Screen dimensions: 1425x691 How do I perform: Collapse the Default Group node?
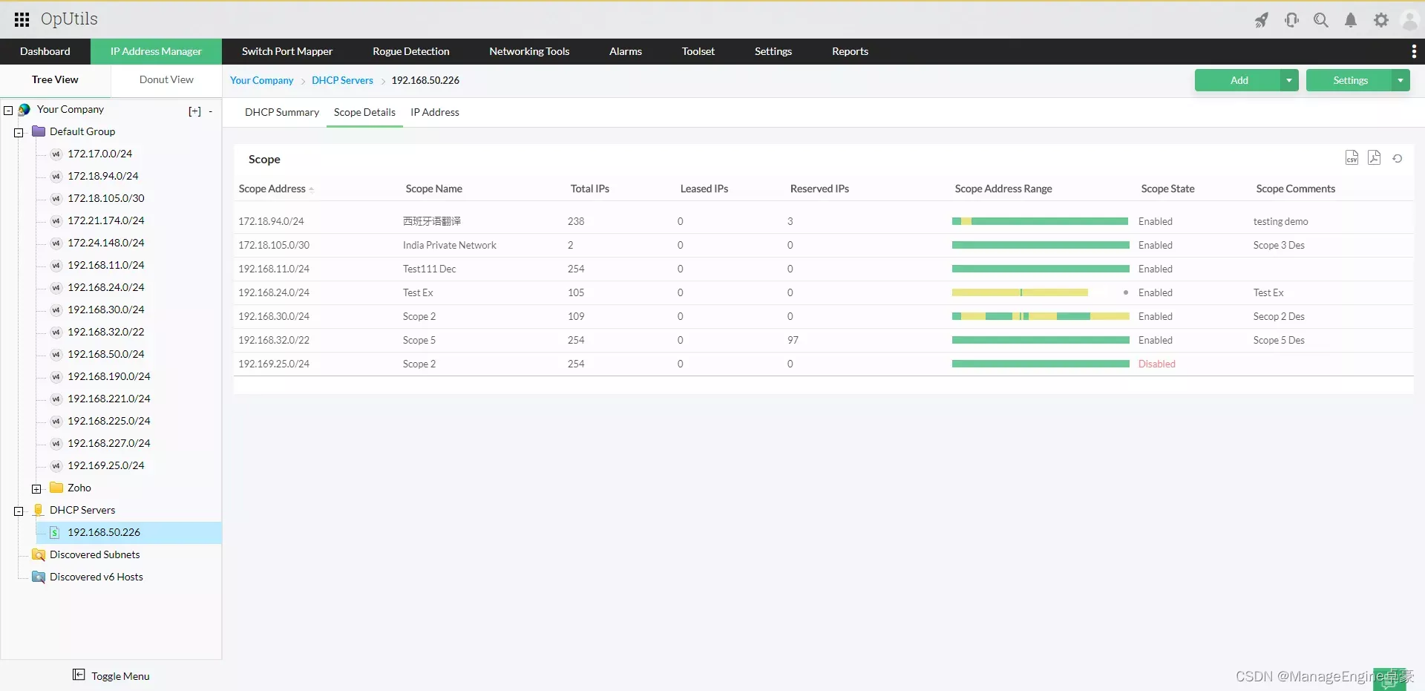(x=19, y=133)
